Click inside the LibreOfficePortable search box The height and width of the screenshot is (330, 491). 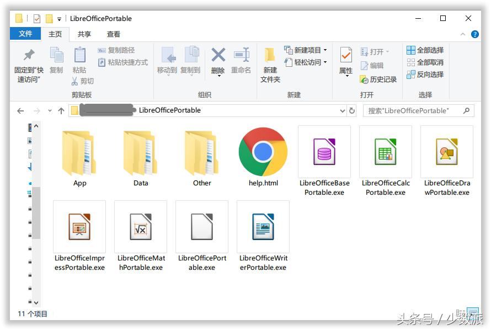click(417, 110)
